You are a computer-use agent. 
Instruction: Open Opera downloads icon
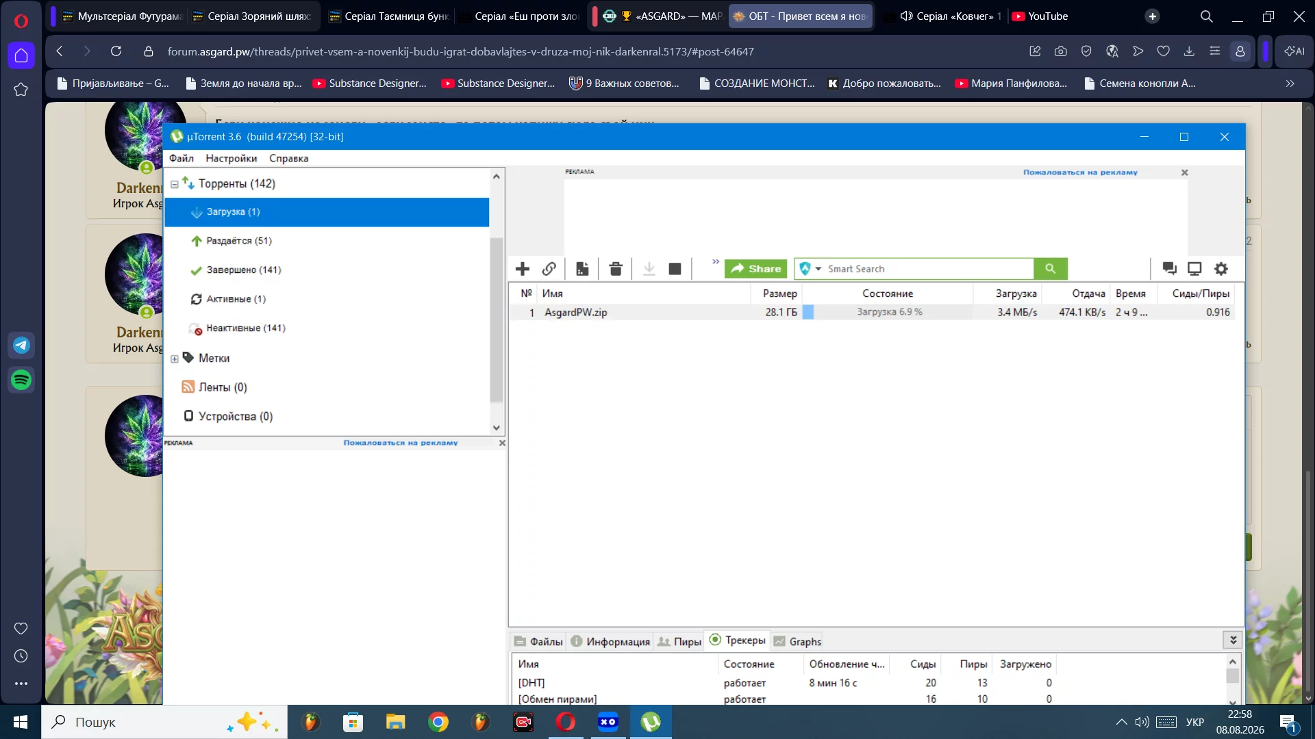[x=1189, y=51]
